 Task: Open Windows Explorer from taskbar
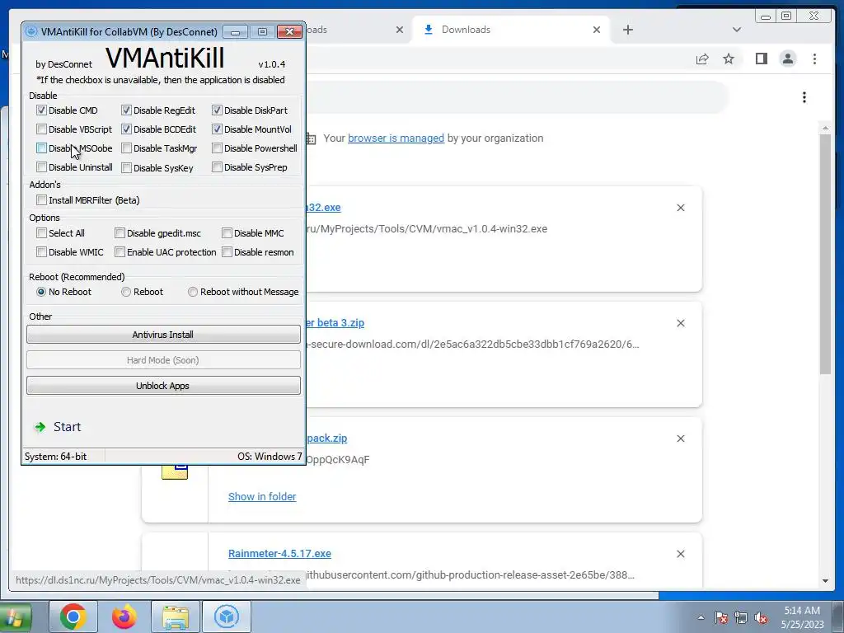pos(176,617)
